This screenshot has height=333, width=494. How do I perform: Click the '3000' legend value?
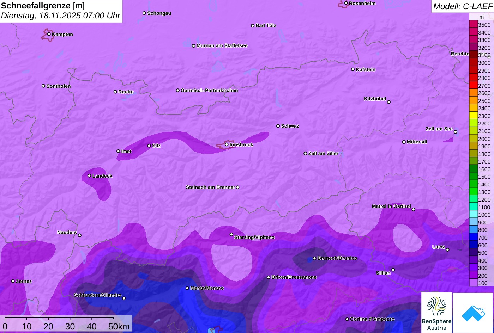coord(484,63)
